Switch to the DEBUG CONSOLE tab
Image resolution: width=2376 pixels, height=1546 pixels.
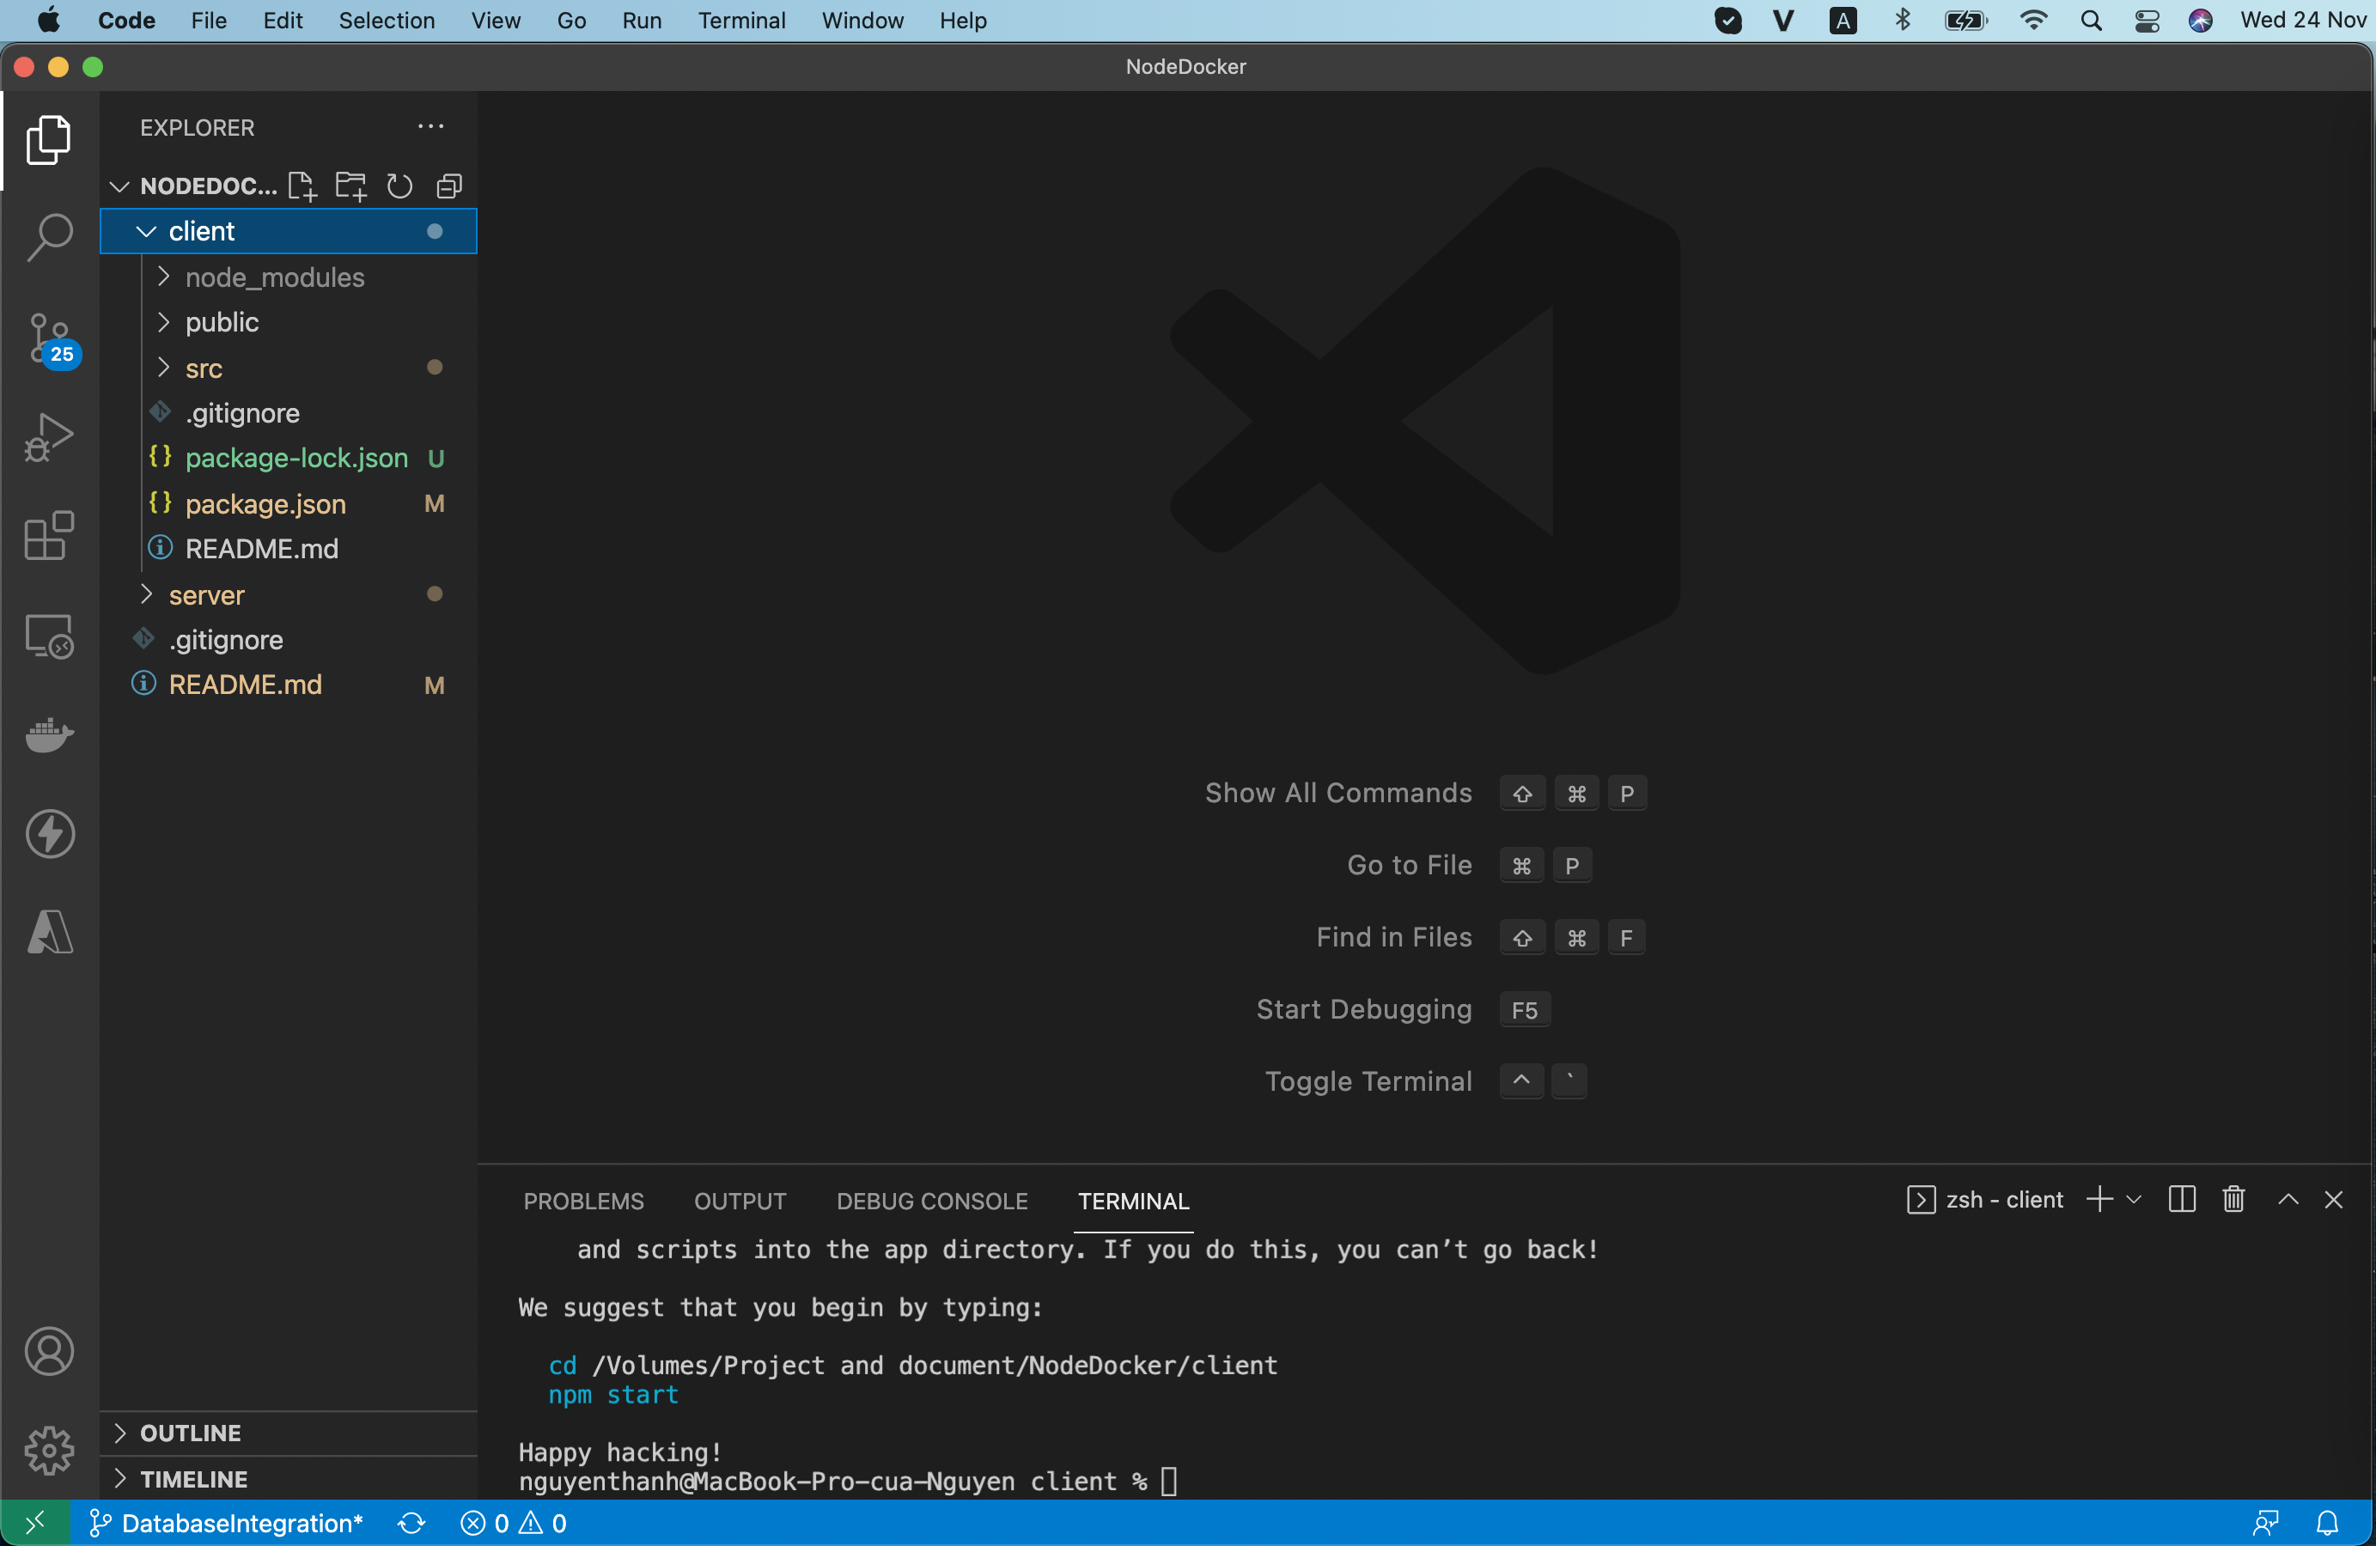pyautogui.click(x=932, y=1200)
